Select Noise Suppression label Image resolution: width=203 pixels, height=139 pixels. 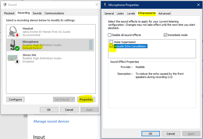125,42
